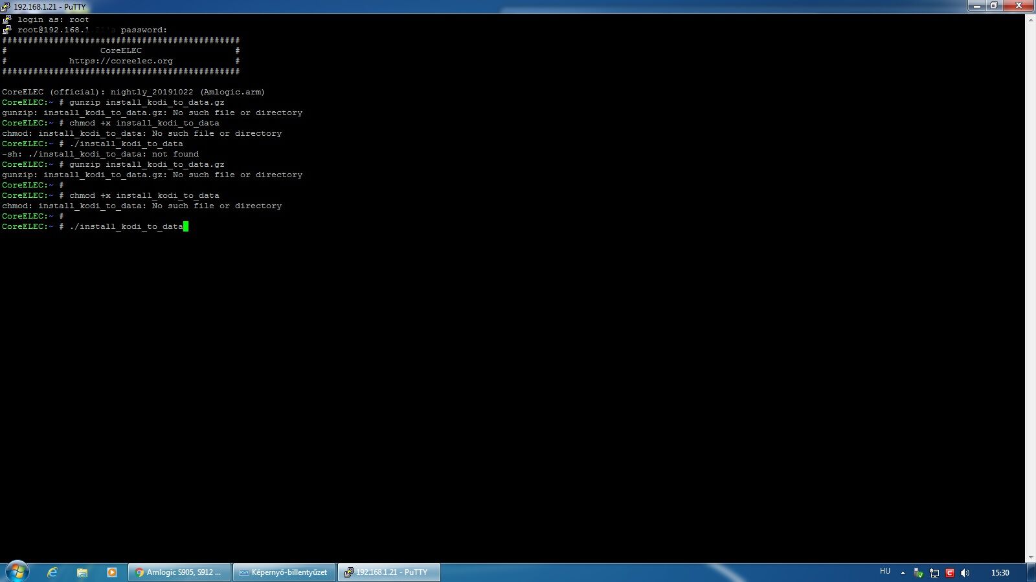This screenshot has width=1036, height=582.
Task: Open Windows Media Player from the taskbar
Action: 112,572
